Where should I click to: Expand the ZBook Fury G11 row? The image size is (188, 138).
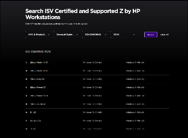click(26, 79)
